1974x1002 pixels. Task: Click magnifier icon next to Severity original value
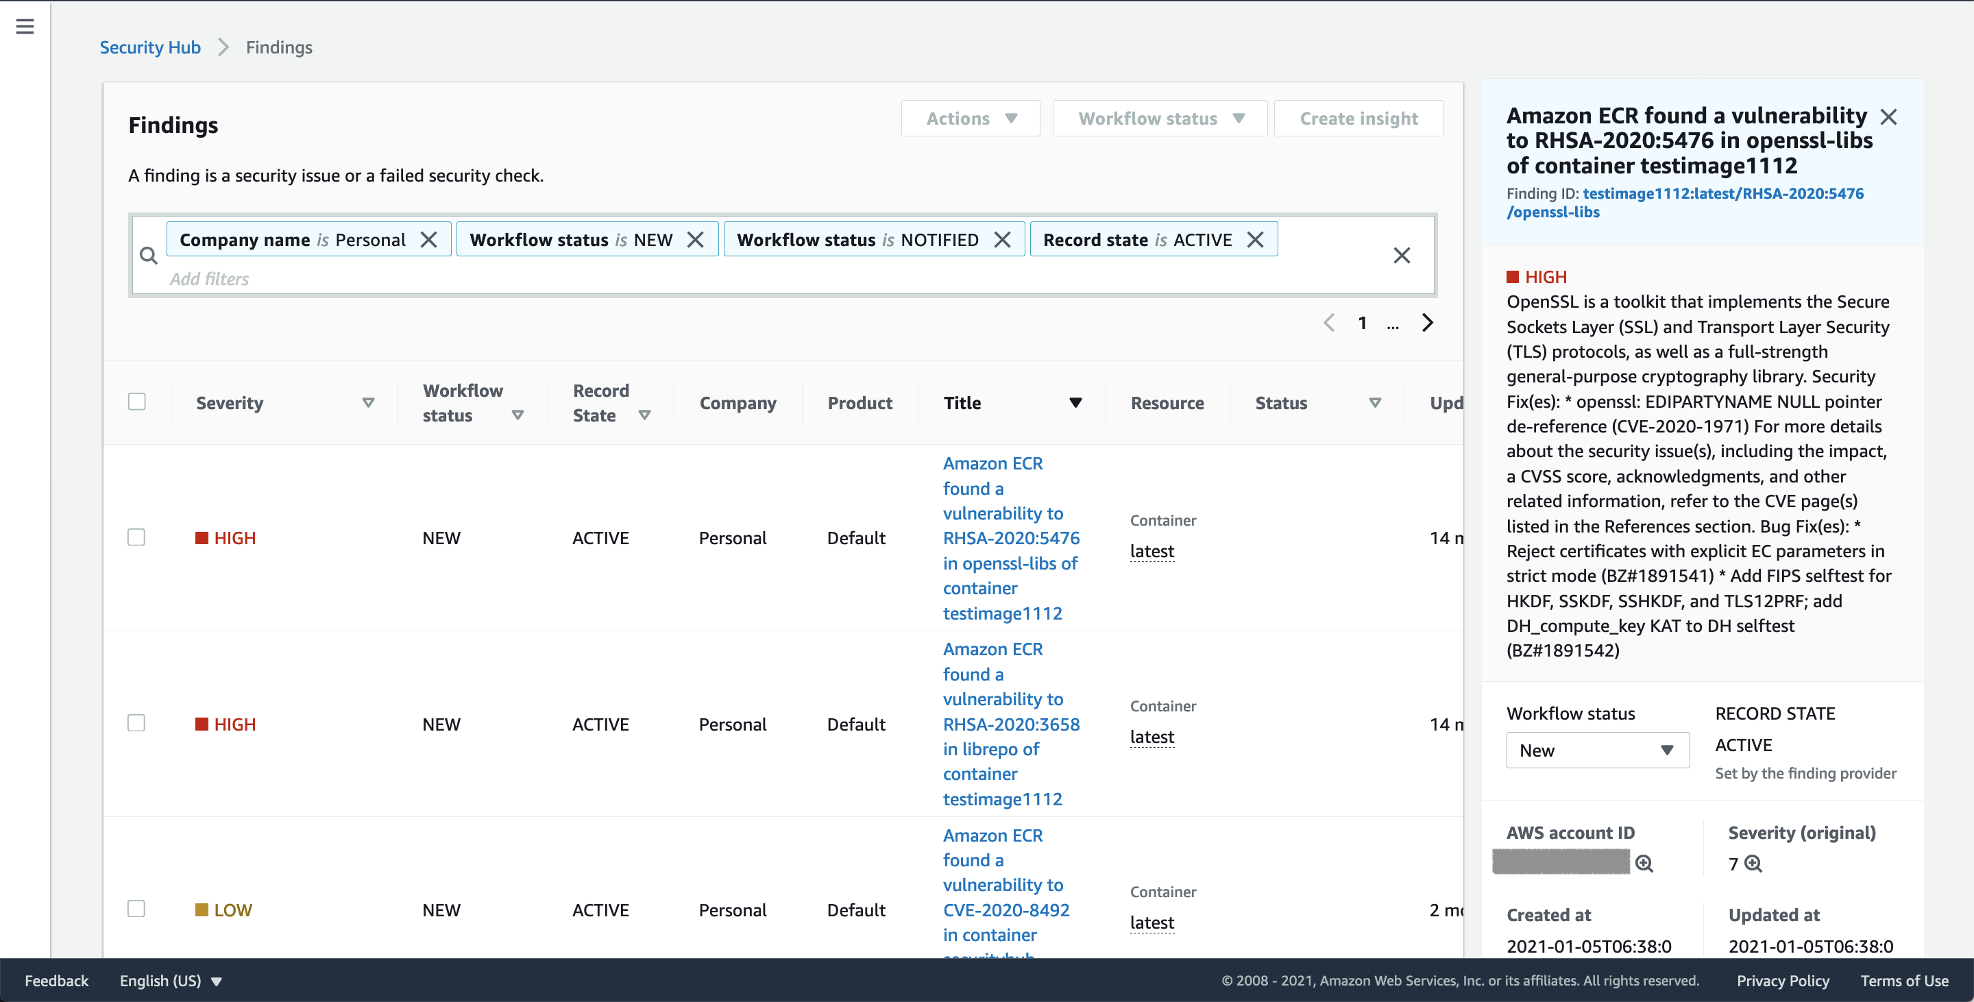tap(1753, 864)
